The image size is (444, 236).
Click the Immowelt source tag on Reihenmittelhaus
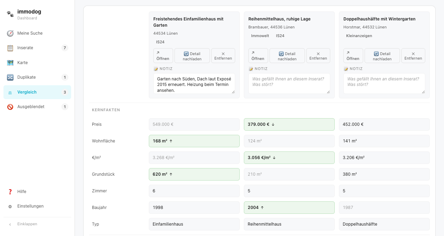(260, 36)
